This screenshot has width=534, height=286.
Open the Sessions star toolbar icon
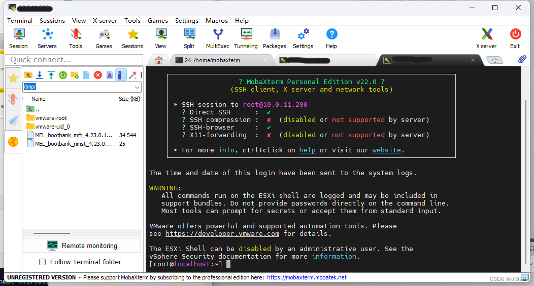coord(132,38)
